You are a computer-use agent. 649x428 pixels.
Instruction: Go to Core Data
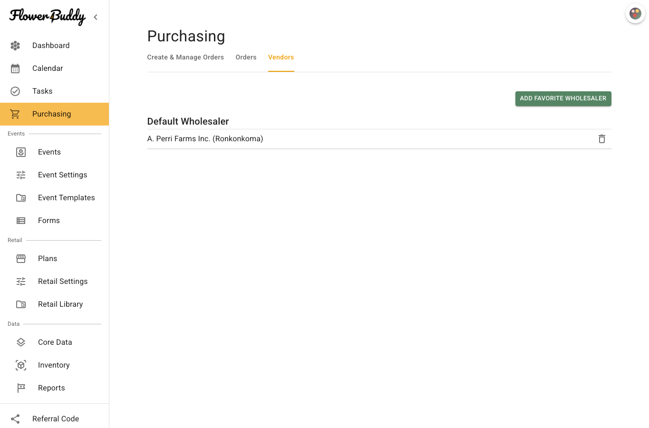[54, 342]
